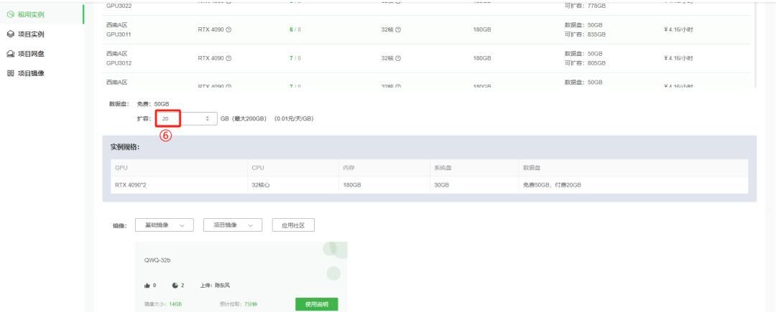Screen dimensions: 776x312
Task: Click the usage pie icon on QWQ-32b card
Action: tap(175, 285)
